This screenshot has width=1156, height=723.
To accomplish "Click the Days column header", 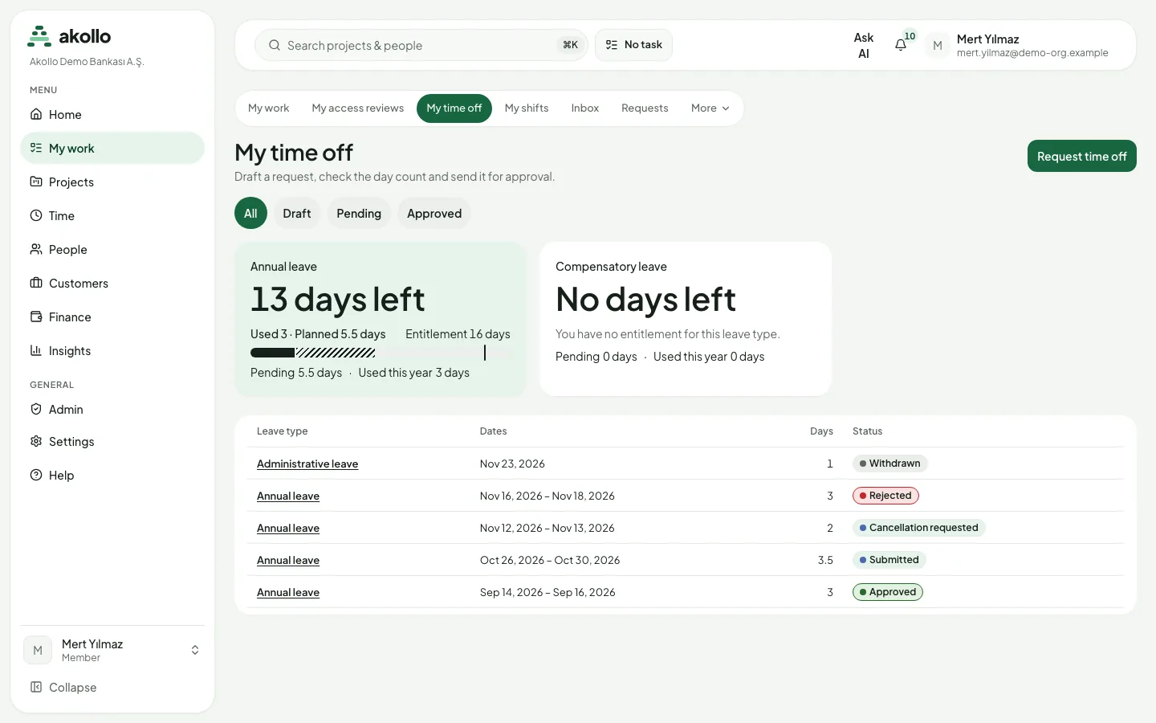I will click(x=821, y=431).
